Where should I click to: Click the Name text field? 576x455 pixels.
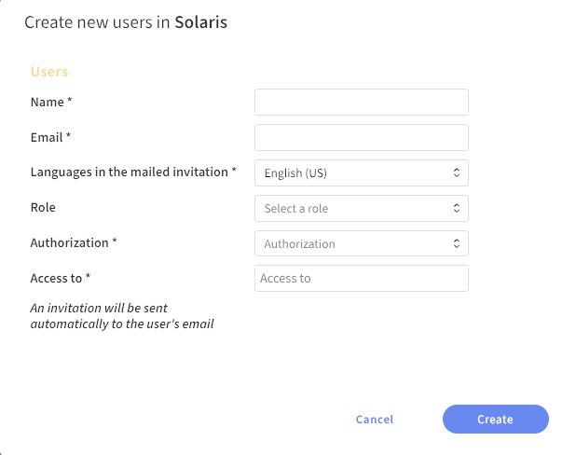(361, 103)
